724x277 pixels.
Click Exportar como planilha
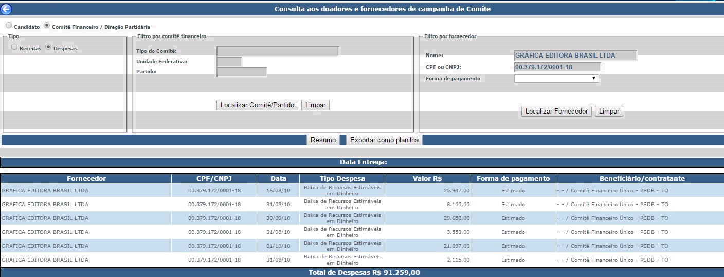[384, 140]
